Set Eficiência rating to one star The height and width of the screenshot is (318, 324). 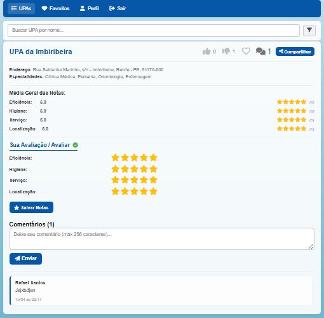pos(115,158)
